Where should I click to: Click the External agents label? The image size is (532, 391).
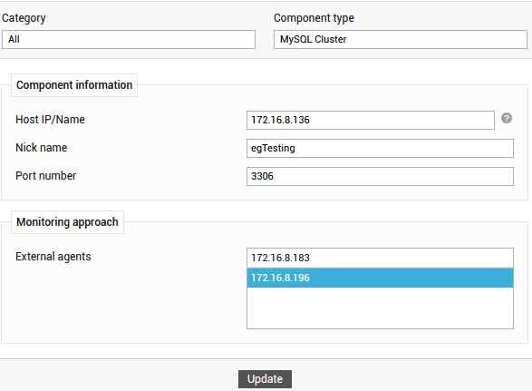coord(53,257)
